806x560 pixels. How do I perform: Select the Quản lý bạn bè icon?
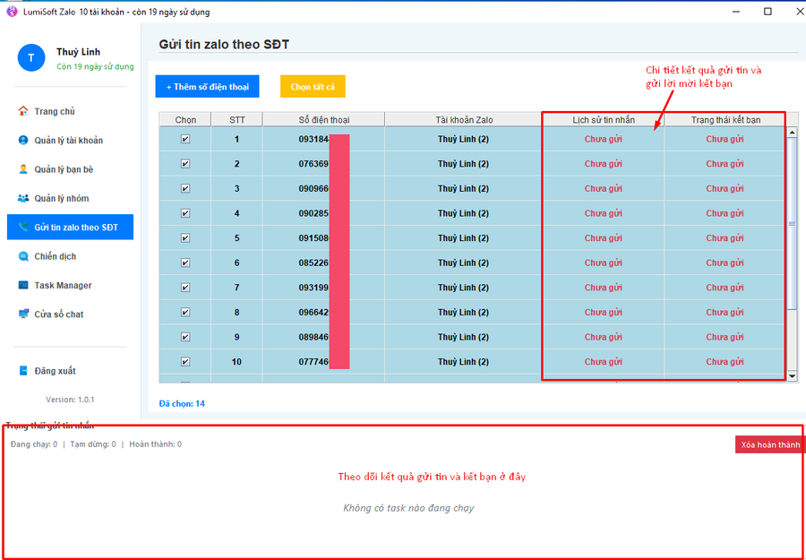pos(23,169)
